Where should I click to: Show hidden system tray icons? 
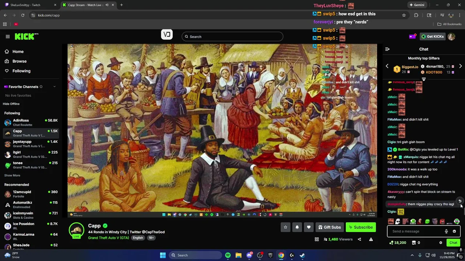point(412,255)
